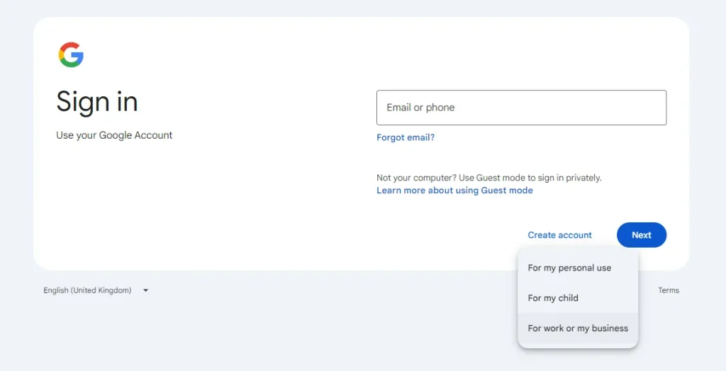Select the For my child option

[x=578, y=298]
